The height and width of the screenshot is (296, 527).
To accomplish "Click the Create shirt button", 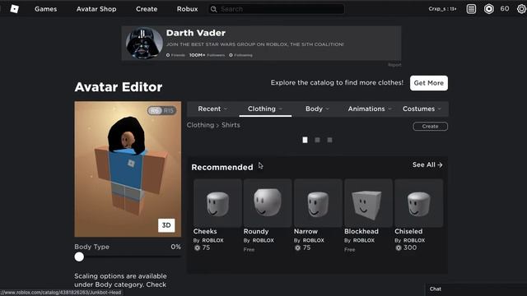I will (430, 126).
